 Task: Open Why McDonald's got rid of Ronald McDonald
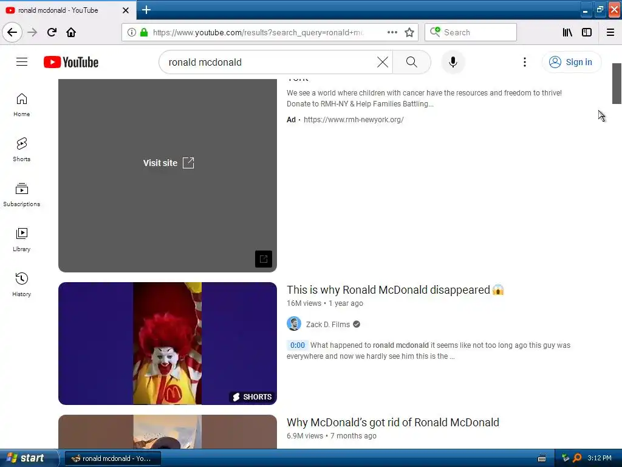click(393, 422)
